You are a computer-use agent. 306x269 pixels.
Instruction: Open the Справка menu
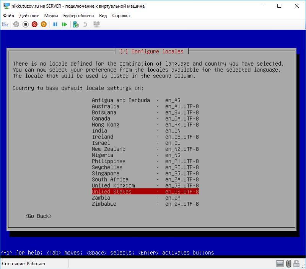pos(121,16)
